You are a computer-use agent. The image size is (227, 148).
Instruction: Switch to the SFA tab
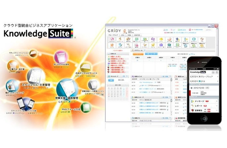[x=123, y=35]
